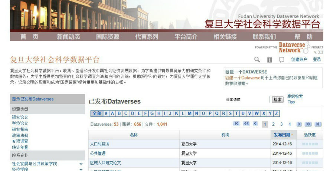Open the 代言系列 menu
The width and height of the screenshot is (334, 171).
click(147, 37)
